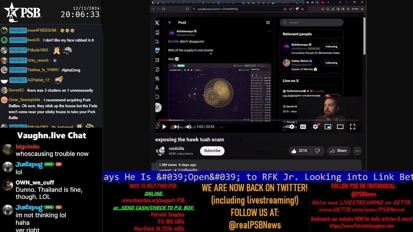Click the $HAWK cashtag link
Screen dimensions: 413x232
coord(173,42)
